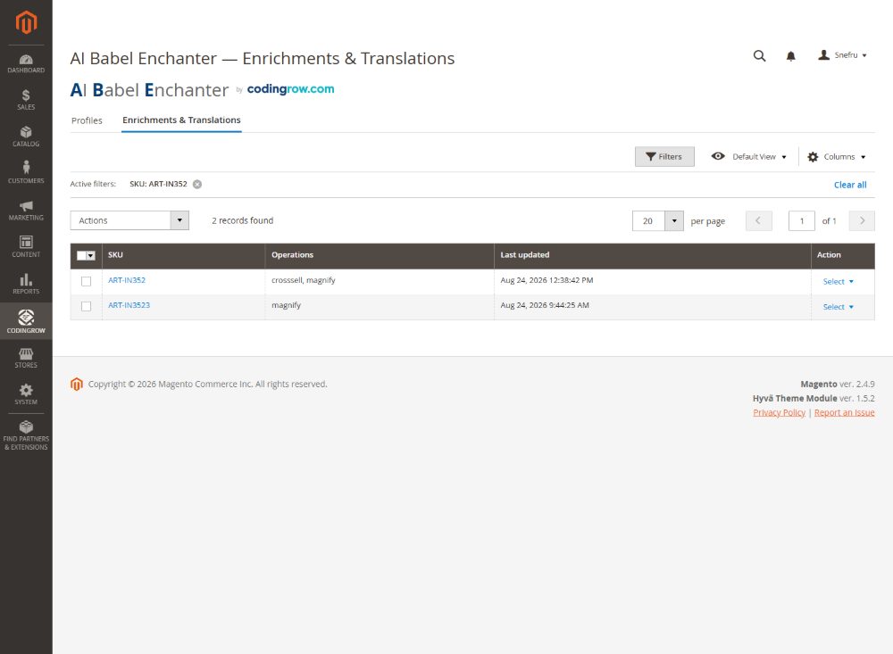
Task: Open the Sales sidebar menu
Action: pos(26,100)
